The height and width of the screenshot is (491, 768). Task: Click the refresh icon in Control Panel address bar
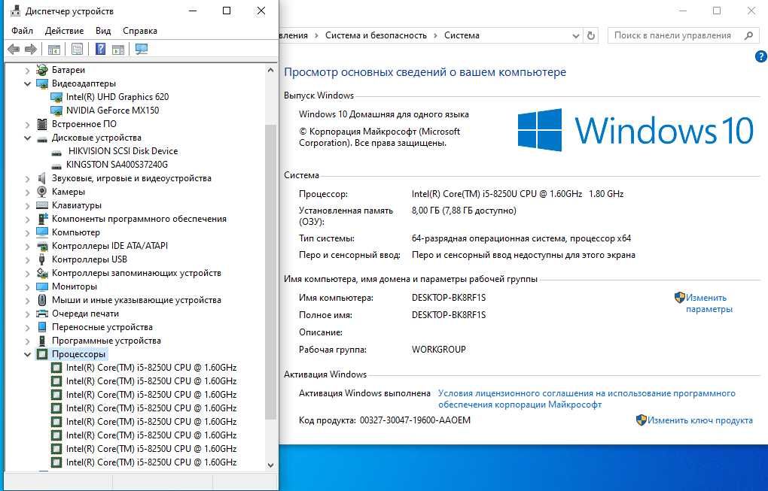(x=591, y=35)
